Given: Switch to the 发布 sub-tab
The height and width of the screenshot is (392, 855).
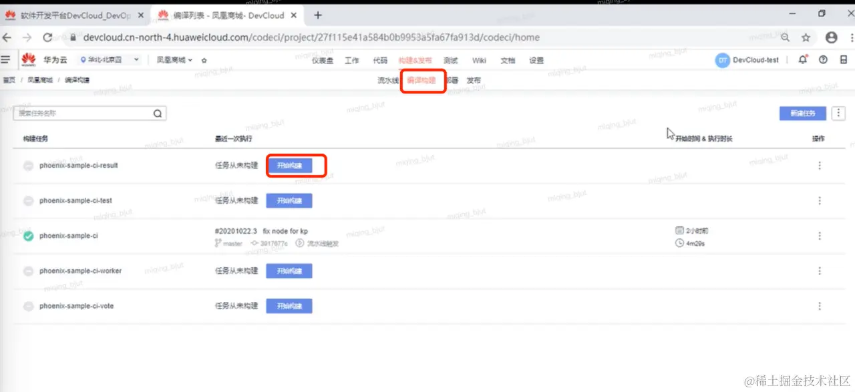Looking at the screenshot, I should (x=474, y=80).
